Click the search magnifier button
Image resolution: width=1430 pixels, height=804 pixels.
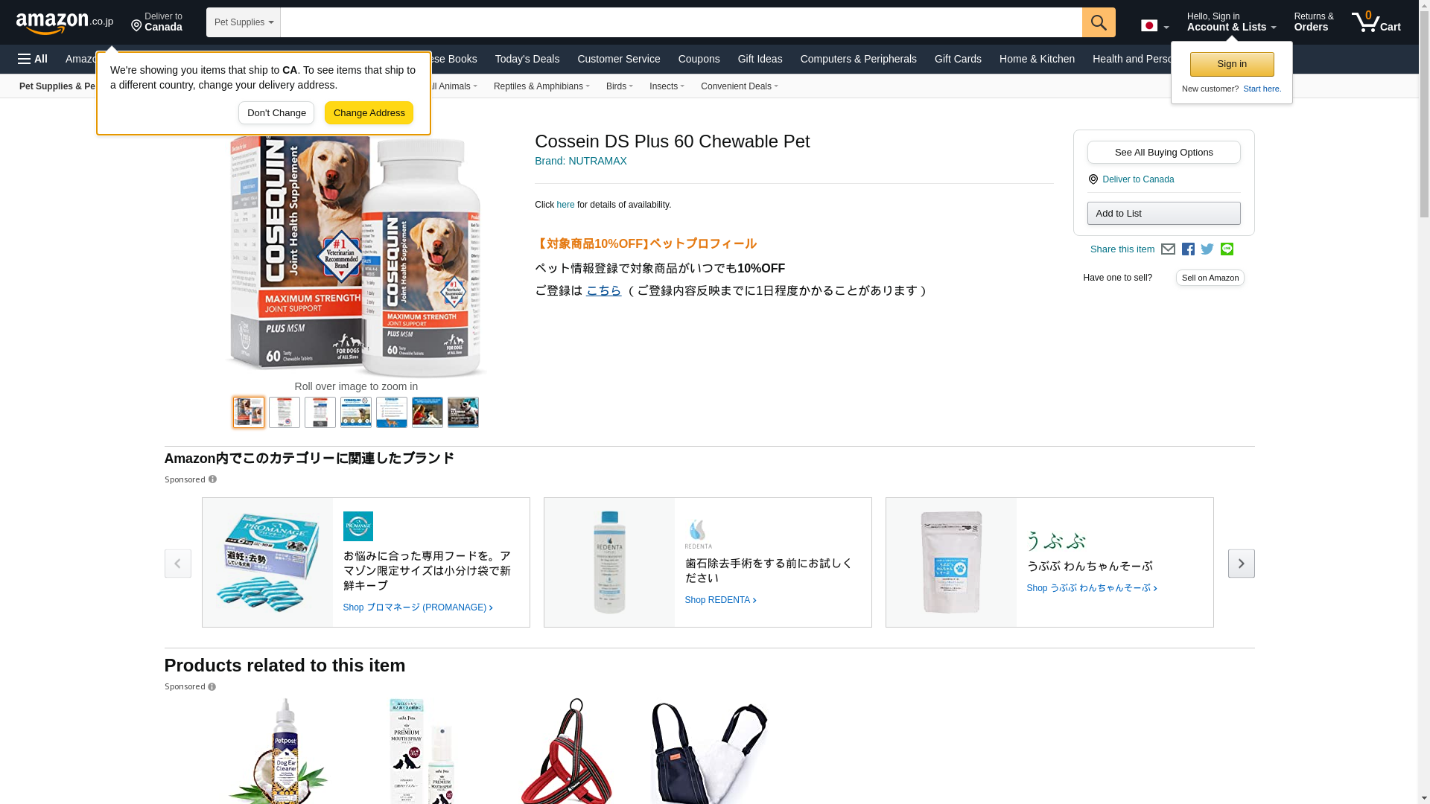[1099, 22]
